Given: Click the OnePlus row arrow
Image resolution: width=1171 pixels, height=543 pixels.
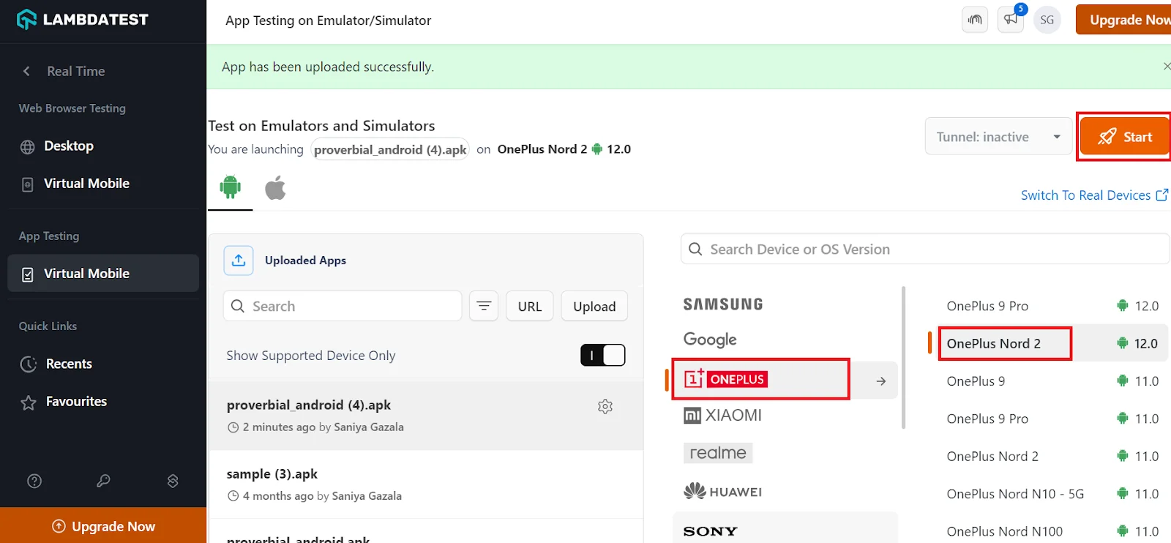Looking at the screenshot, I should [881, 381].
